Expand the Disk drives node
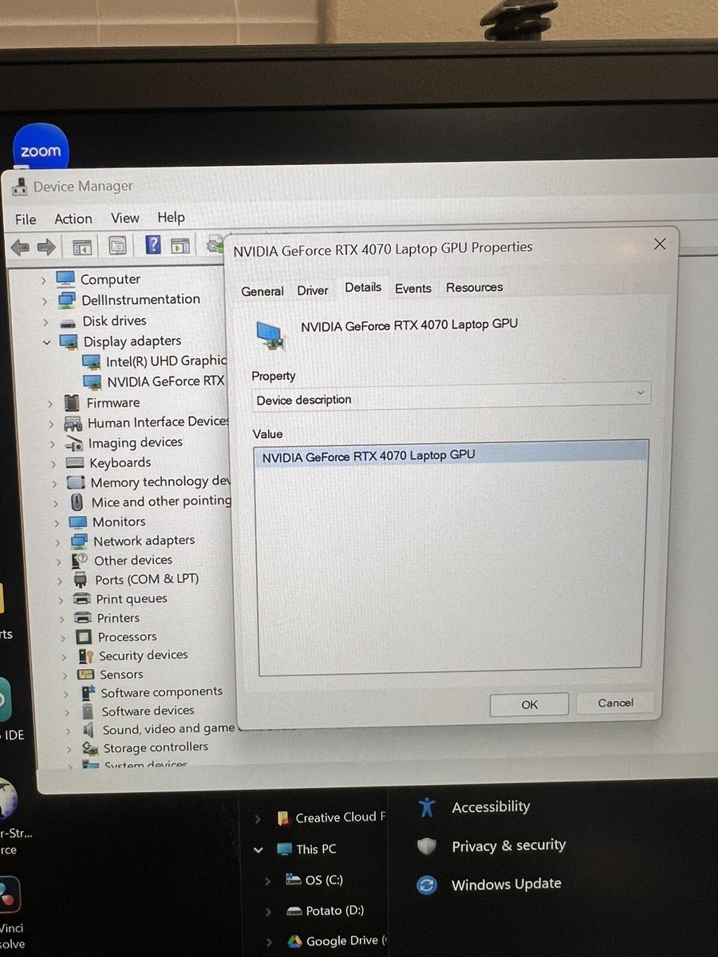Viewport: 718px width, 957px height. [46, 322]
